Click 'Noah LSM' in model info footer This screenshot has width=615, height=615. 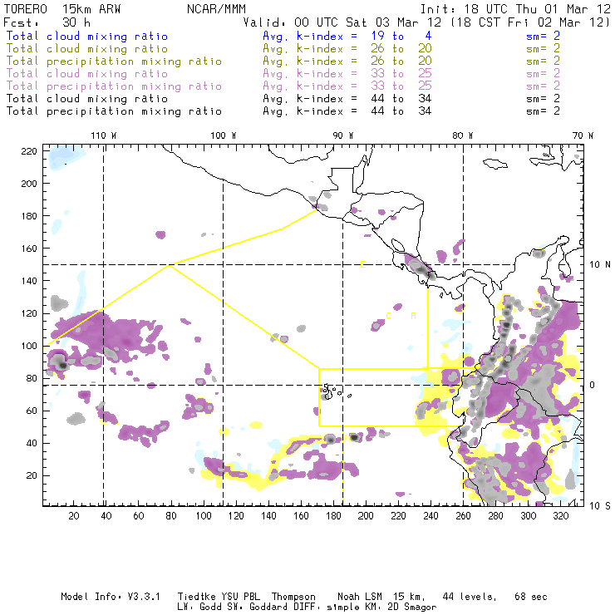[x=360, y=597]
